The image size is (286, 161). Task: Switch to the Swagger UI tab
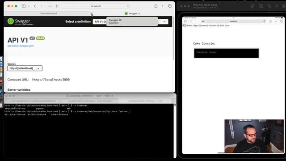point(132,13)
